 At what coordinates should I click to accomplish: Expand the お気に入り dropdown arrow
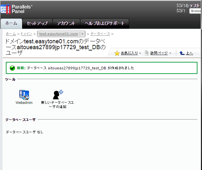140,53
